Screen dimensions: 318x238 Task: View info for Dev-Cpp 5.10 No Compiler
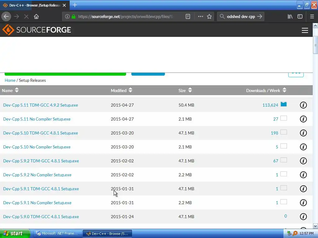click(x=303, y=147)
